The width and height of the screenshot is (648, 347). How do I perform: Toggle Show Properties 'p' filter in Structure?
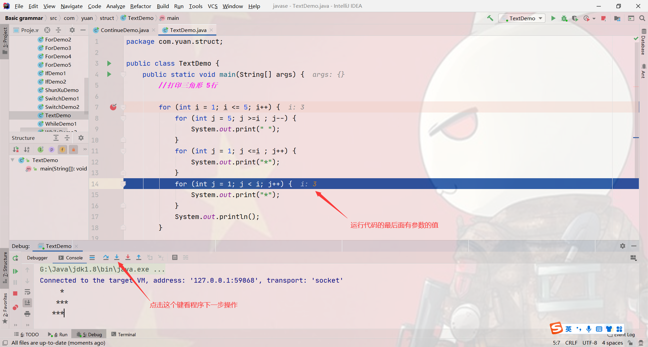click(x=52, y=150)
